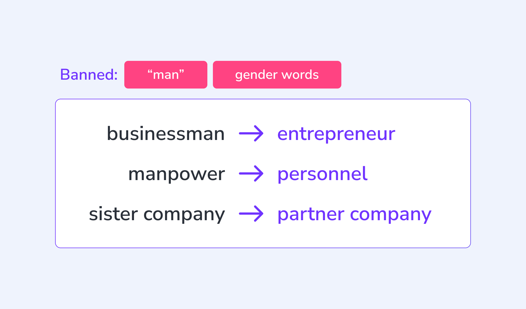Click the purple Banned: label
Viewport: 526px width, 309px height.
tap(89, 74)
